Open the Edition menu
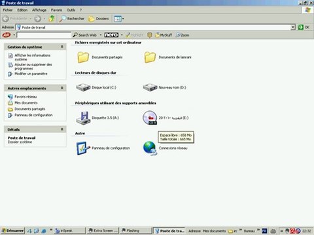The width and height of the screenshot is (314, 235). click(x=22, y=10)
